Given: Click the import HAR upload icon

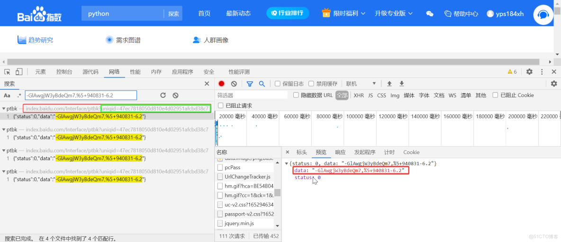Looking at the screenshot, I should point(389,84).
